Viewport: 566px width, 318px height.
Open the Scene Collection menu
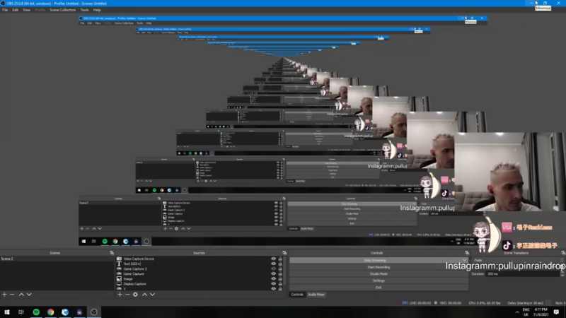click(x=62, y=10)
